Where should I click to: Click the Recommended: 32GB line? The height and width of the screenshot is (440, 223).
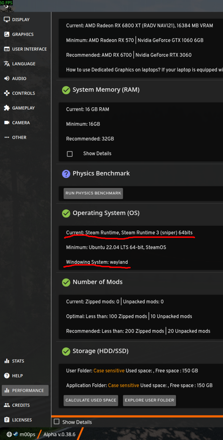(x=90, y=139)
